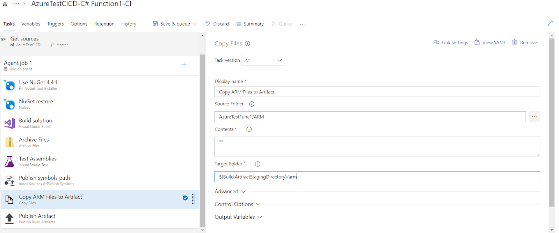The height and width of the screenshot is (233, 559).
Task: Click the fullscreen expand arrows icon
Action: coord(550,23)
